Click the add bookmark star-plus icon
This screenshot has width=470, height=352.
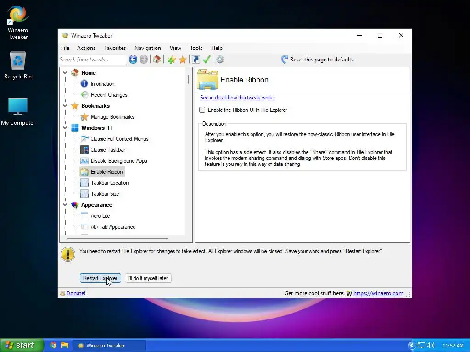pos(172,60)
